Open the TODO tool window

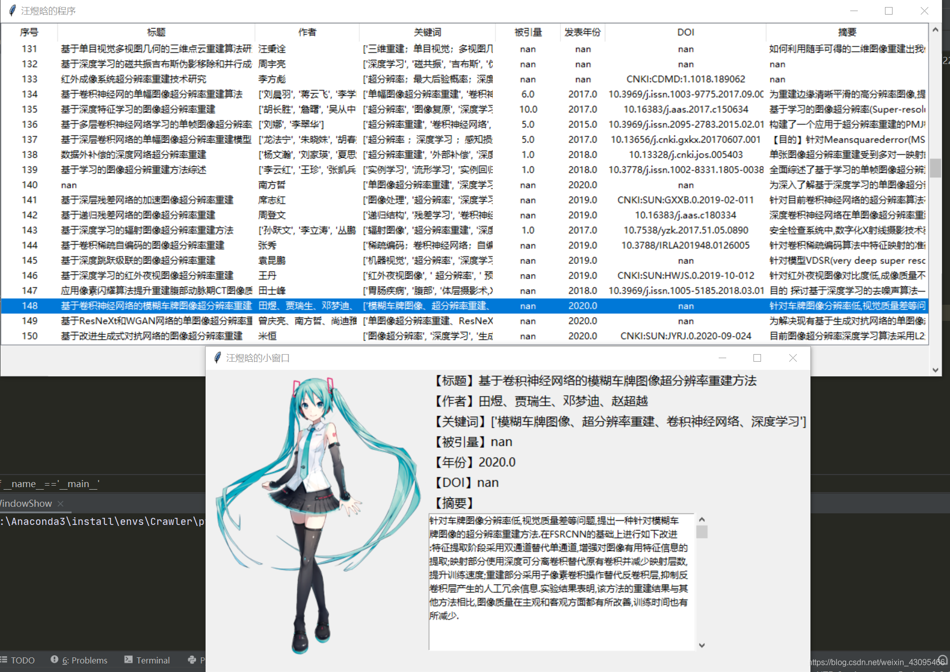[x=18, y=660]
